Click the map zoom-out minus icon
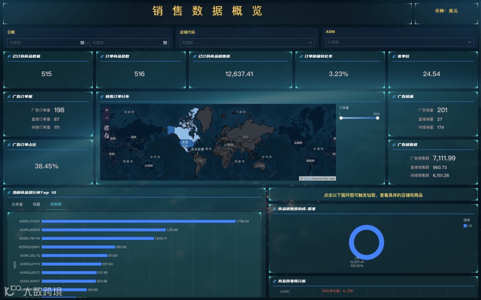Screen dimensions: 481x300 (x=106, y=118)
